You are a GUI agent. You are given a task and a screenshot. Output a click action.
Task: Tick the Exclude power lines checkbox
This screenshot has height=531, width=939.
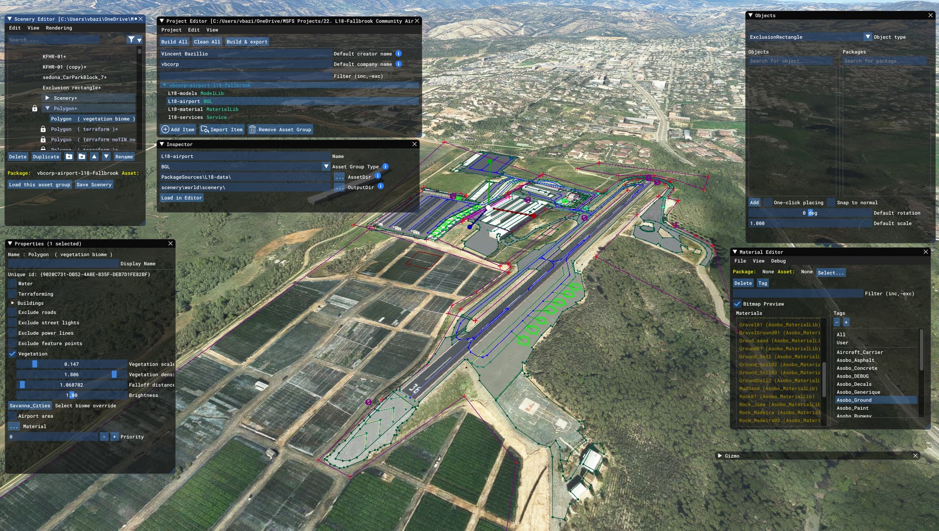click(12, 333)
